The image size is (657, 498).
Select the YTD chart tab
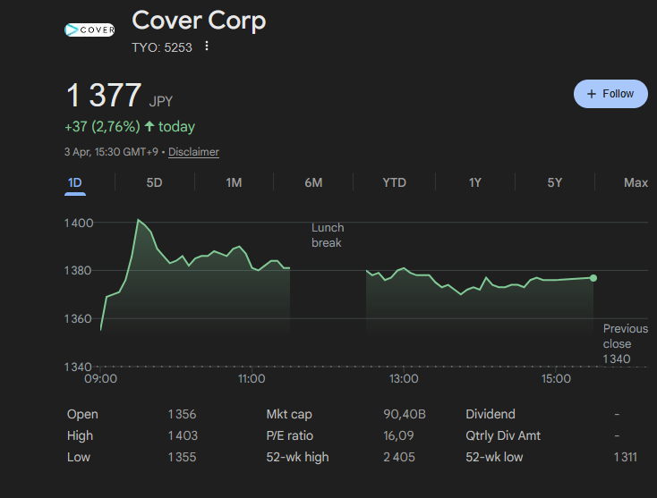[x=394, y=183]
